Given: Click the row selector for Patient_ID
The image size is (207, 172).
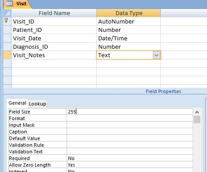Looking at the screenshot, I should click(x=7, y=30).
